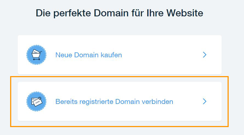Select the Bereits registrierte Domain verbinden link text
The width and height of the screenshot is (244, 135).
pos(114,102)
